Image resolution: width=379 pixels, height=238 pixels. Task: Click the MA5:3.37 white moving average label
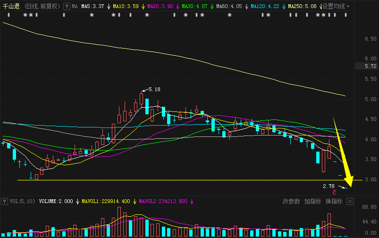coord(93,6)
